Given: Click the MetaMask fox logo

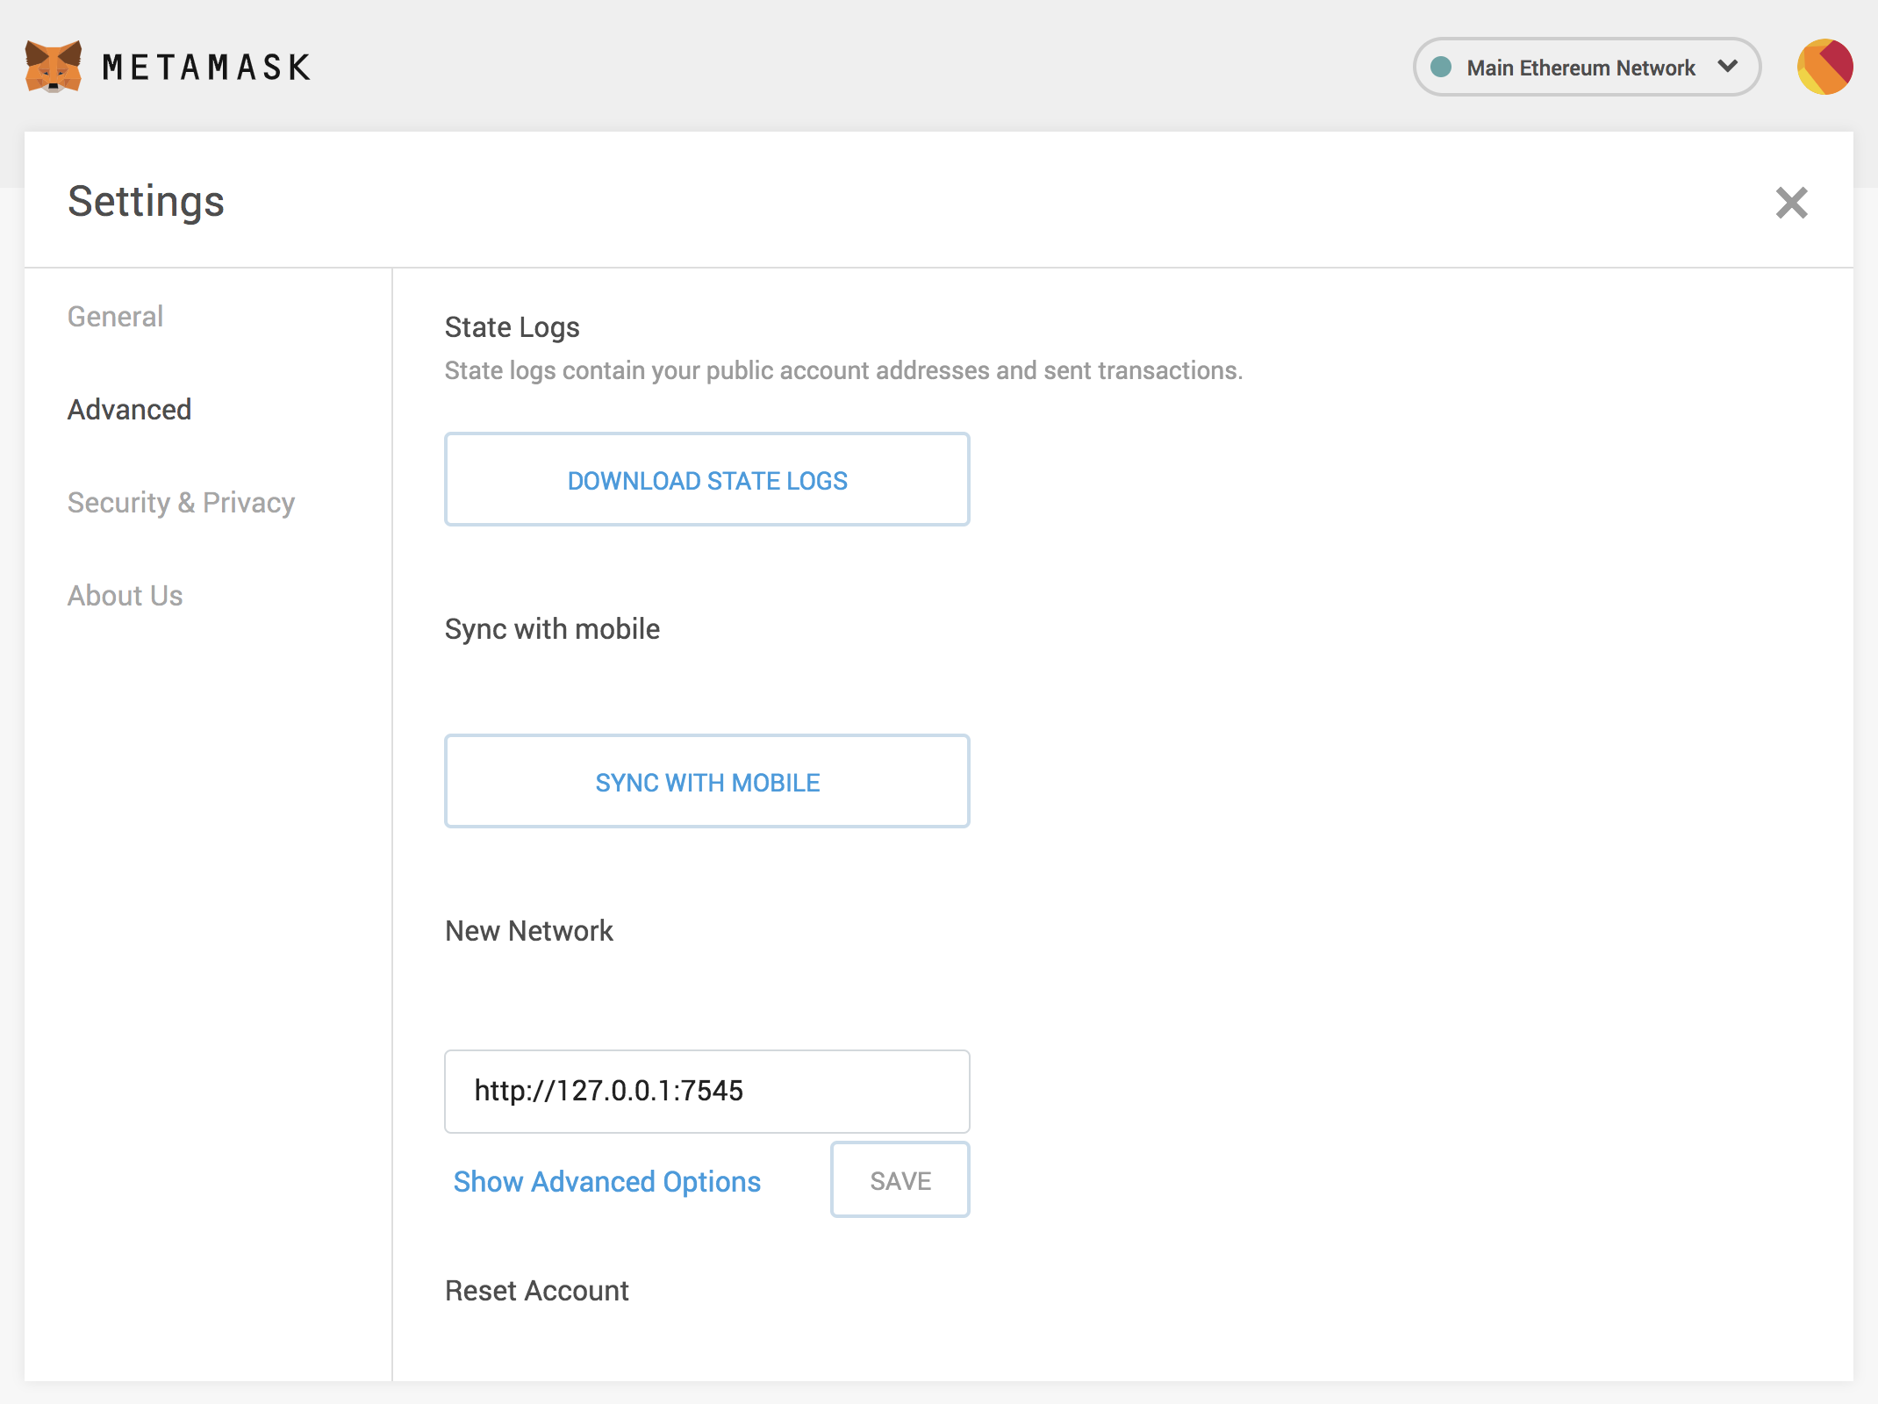Looking at the screenshot, I should coord(54,66).
